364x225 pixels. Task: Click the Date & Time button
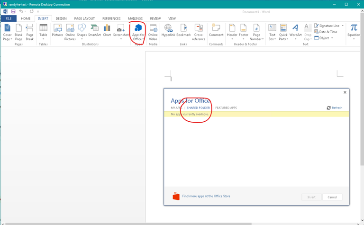coord(326,32)
